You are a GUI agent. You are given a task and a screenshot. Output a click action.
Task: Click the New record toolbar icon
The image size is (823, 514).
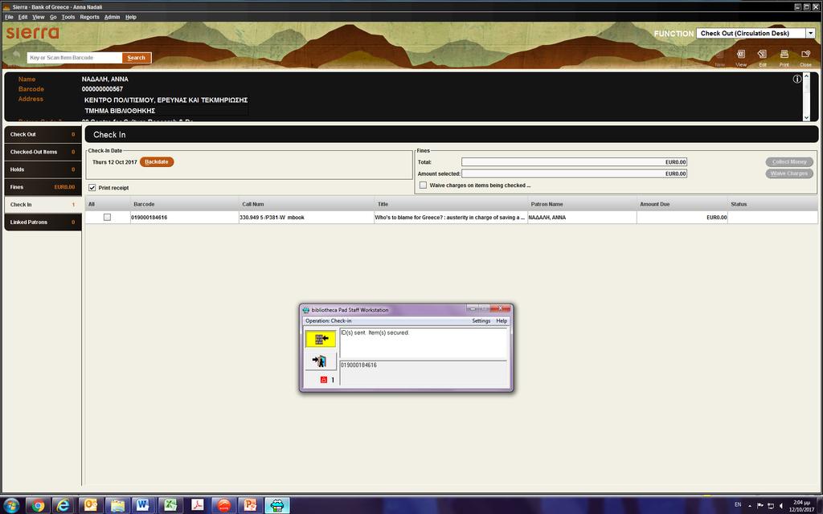[x=719, y=57]
